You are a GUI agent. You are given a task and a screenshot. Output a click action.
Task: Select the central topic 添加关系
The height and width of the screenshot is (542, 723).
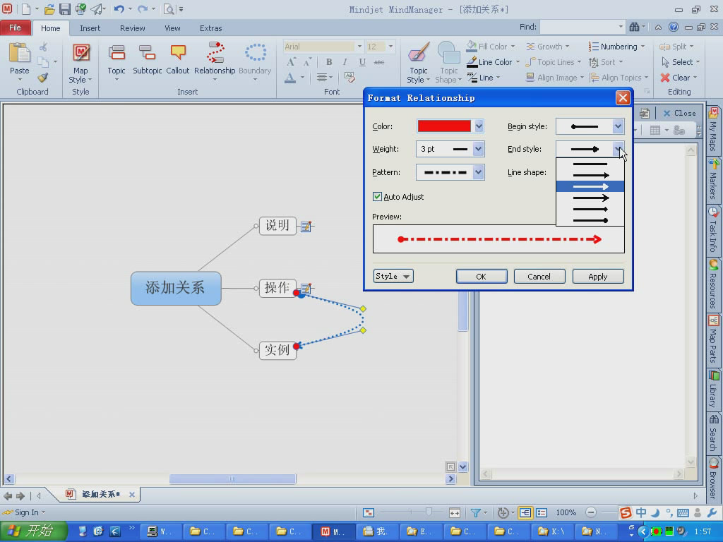[x=176, y=288]
